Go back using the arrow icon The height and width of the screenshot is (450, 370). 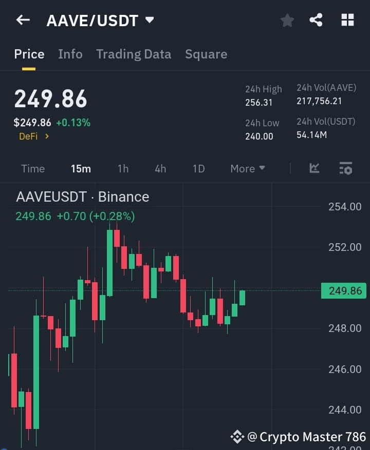point(23,20)
